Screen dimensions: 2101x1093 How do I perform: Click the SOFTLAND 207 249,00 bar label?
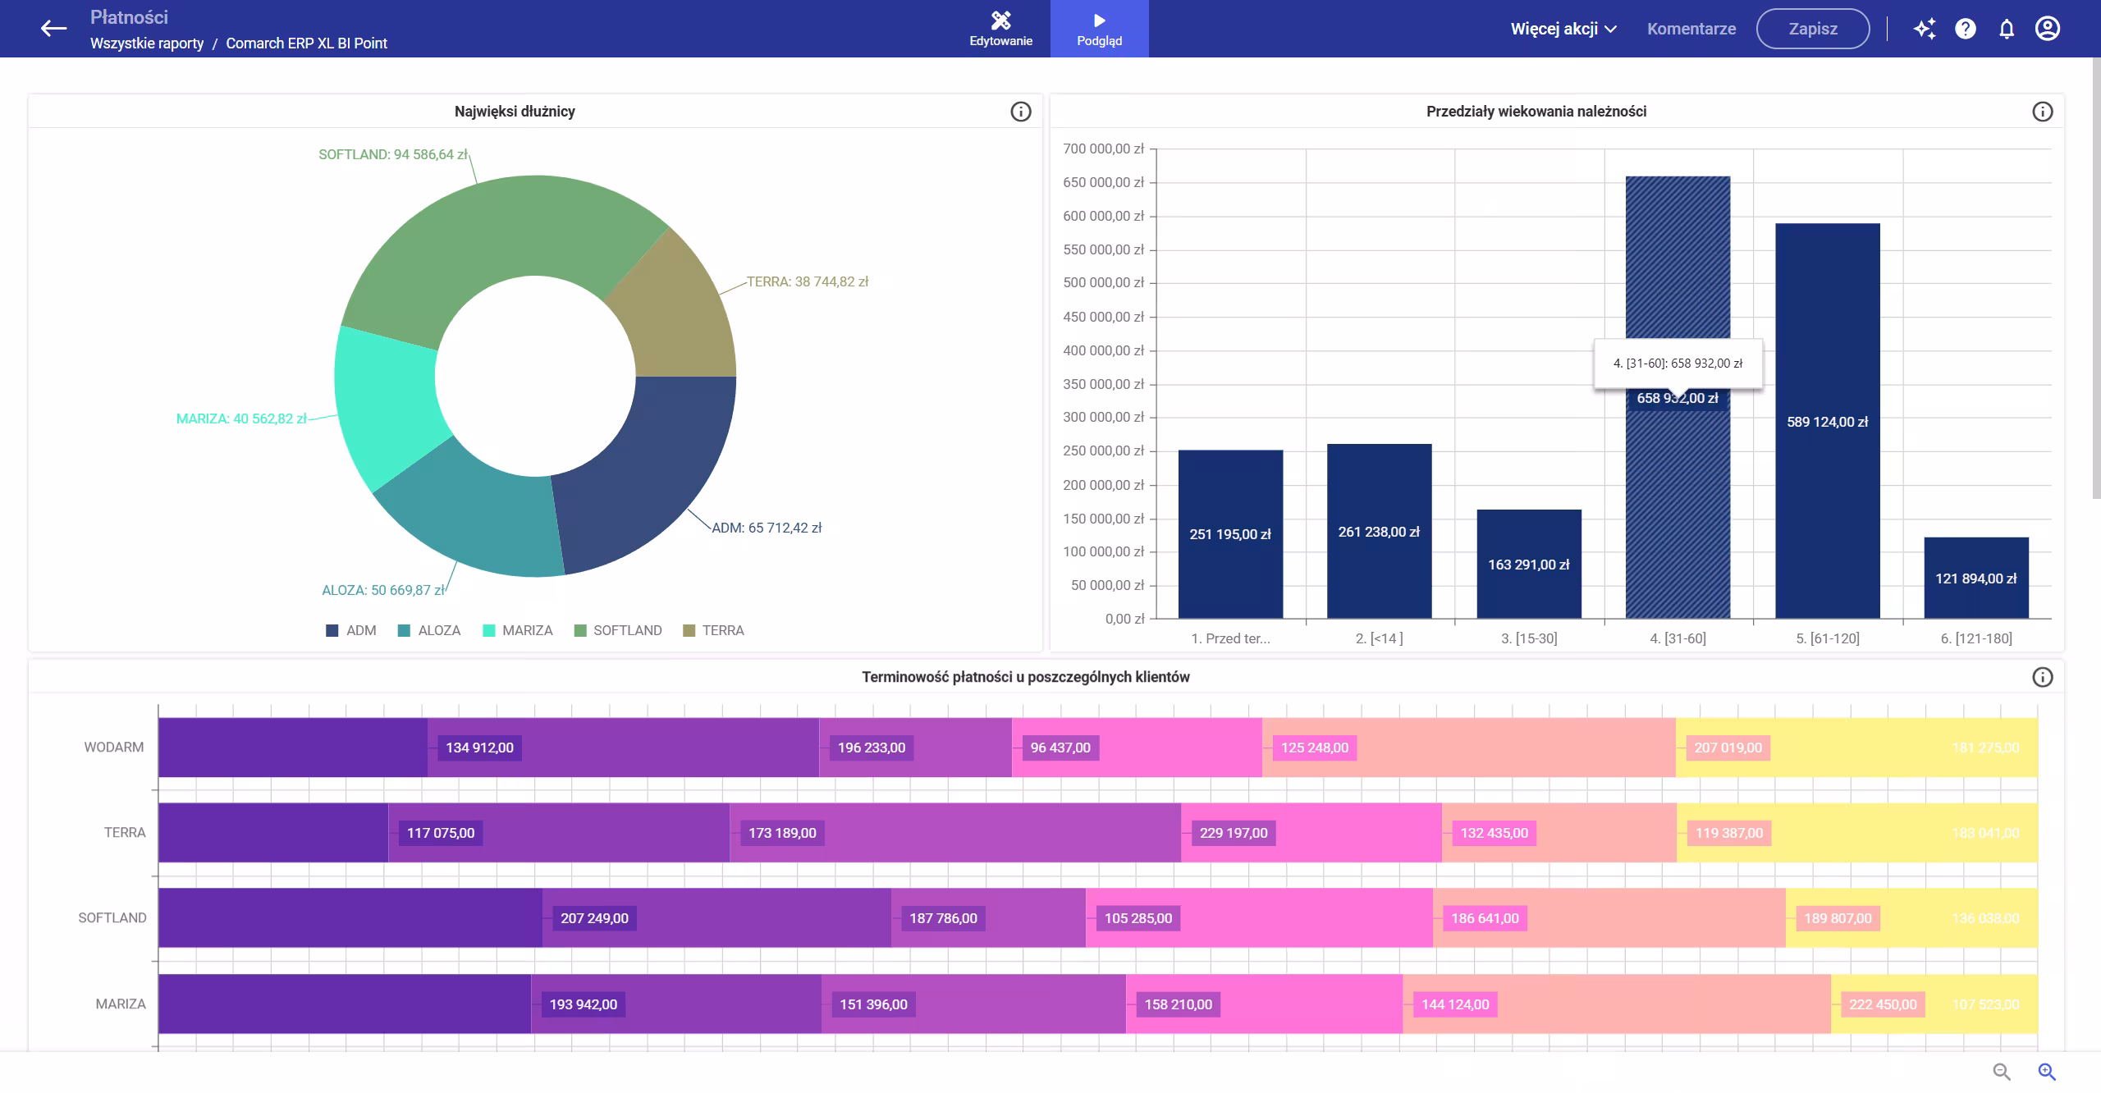594,918
